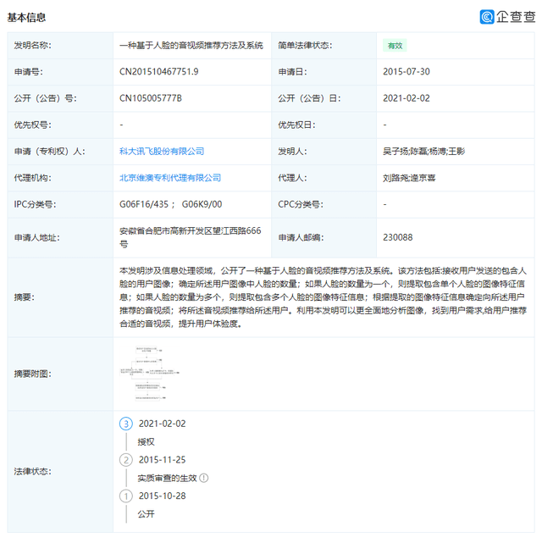Open the 北京维澳专利代理有限公司 agency link
This screenshot has height=543, width=542.
tap(170, 178)
